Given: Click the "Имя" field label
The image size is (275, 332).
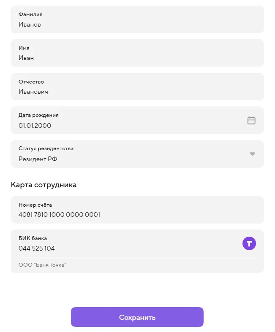Looking at the screenshot, I should (24, 48).
